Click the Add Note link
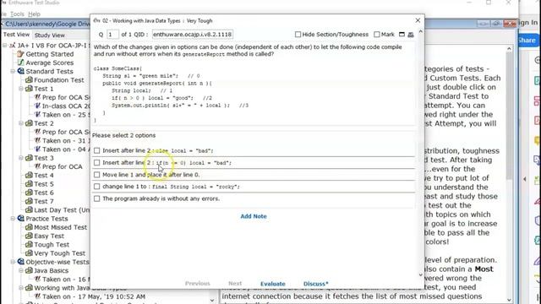Viewport: 541px width, 304px height. pyautogui.click(x=254, y=216)
